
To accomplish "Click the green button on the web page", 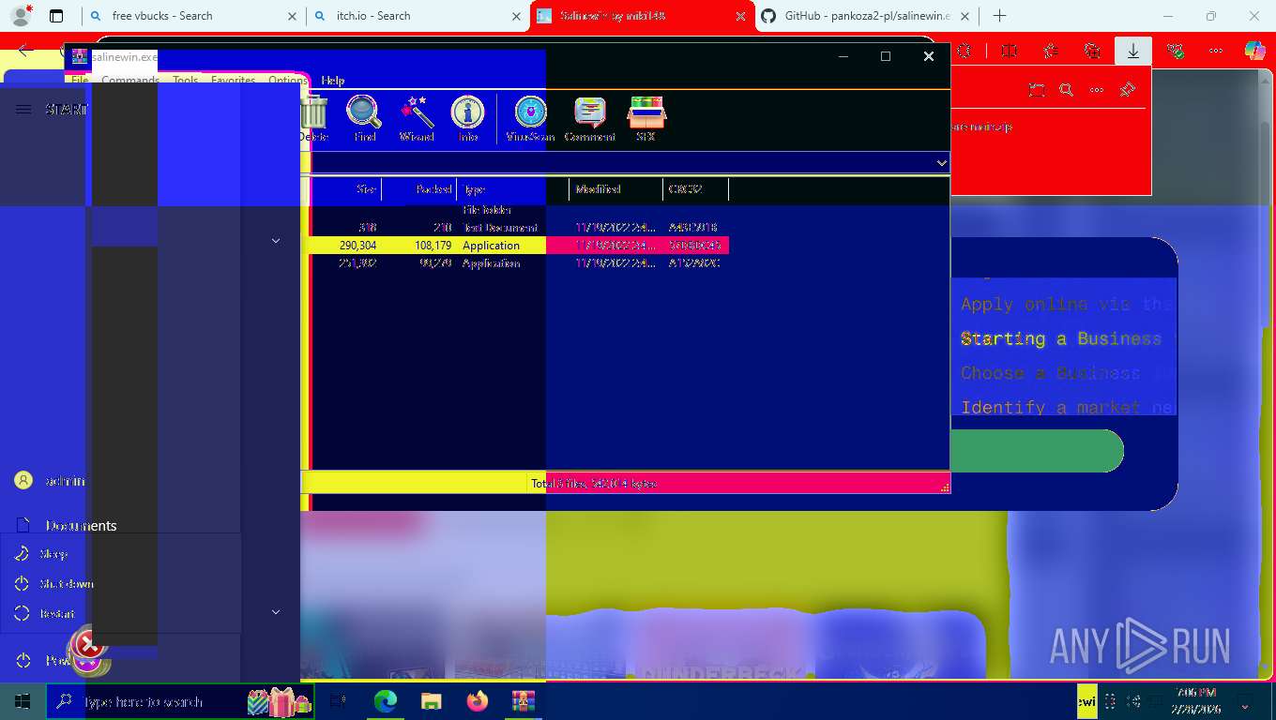I will tap(1037, 451).
